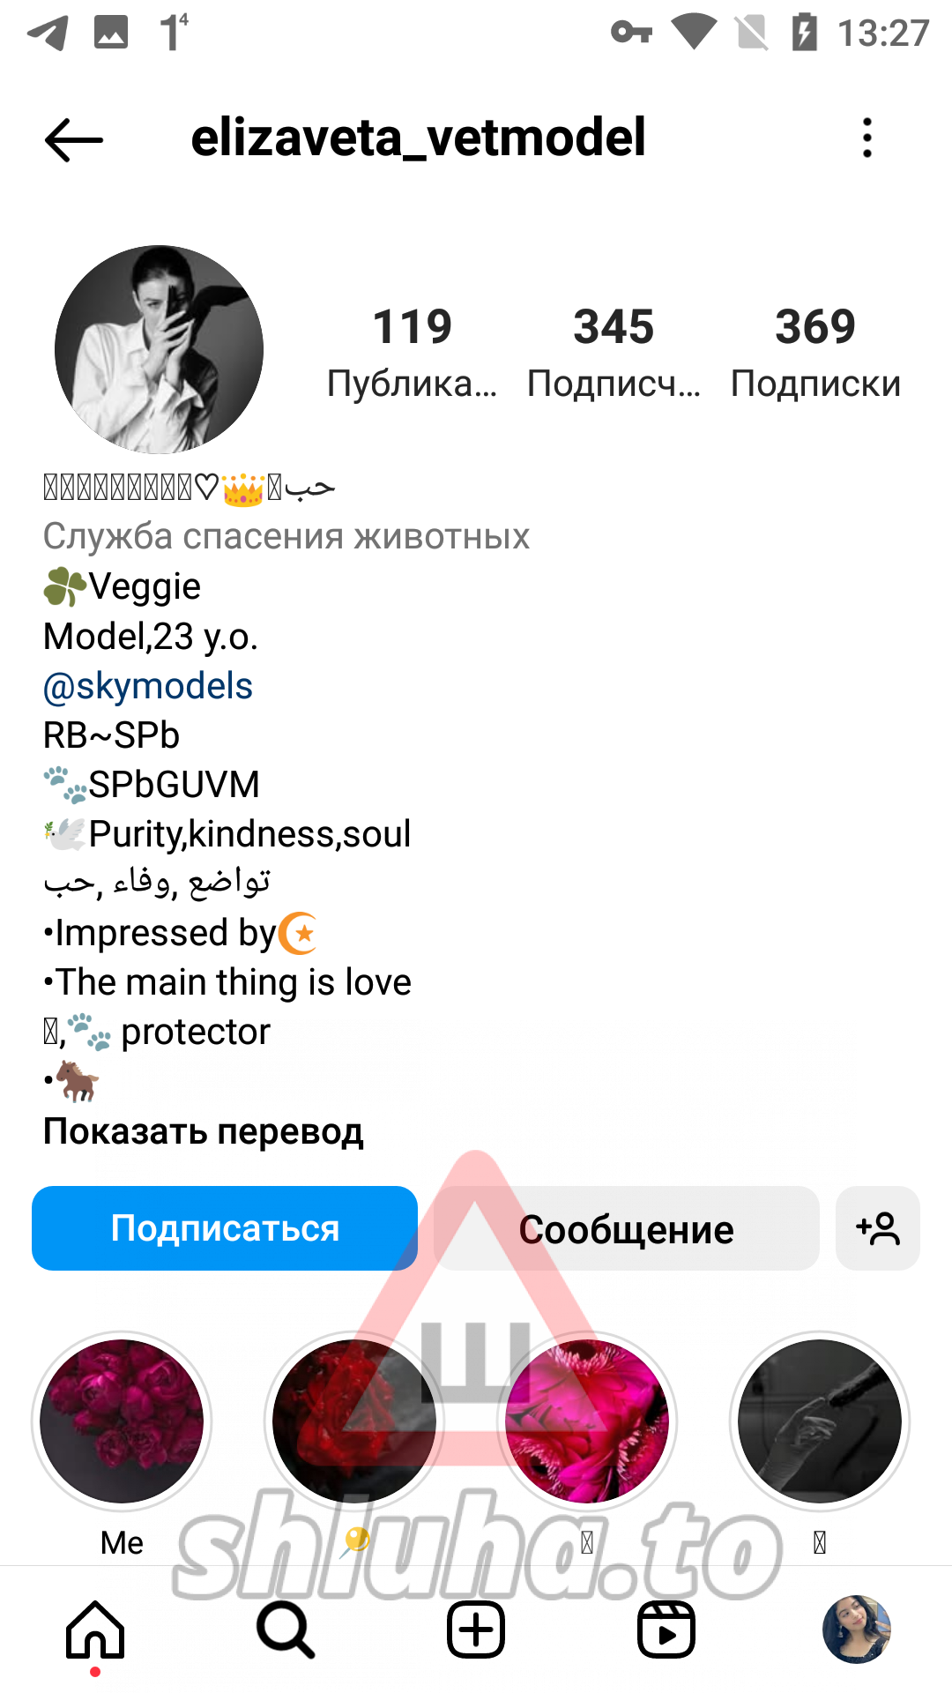Viewport: 952px width, 1693px height.
Task: Tap Показать перевод to translate bio
Action: coord(204,1131)
